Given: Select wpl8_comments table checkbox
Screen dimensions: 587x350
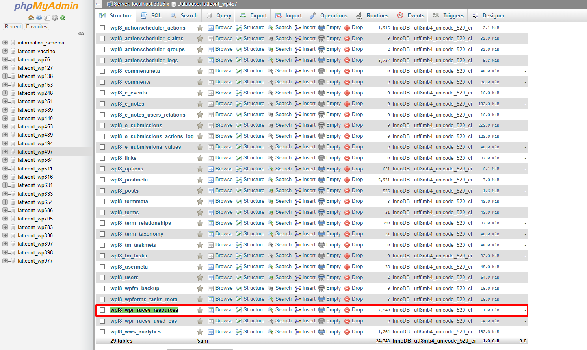Looking at the screenshot, I should click(x=102, y=82).
